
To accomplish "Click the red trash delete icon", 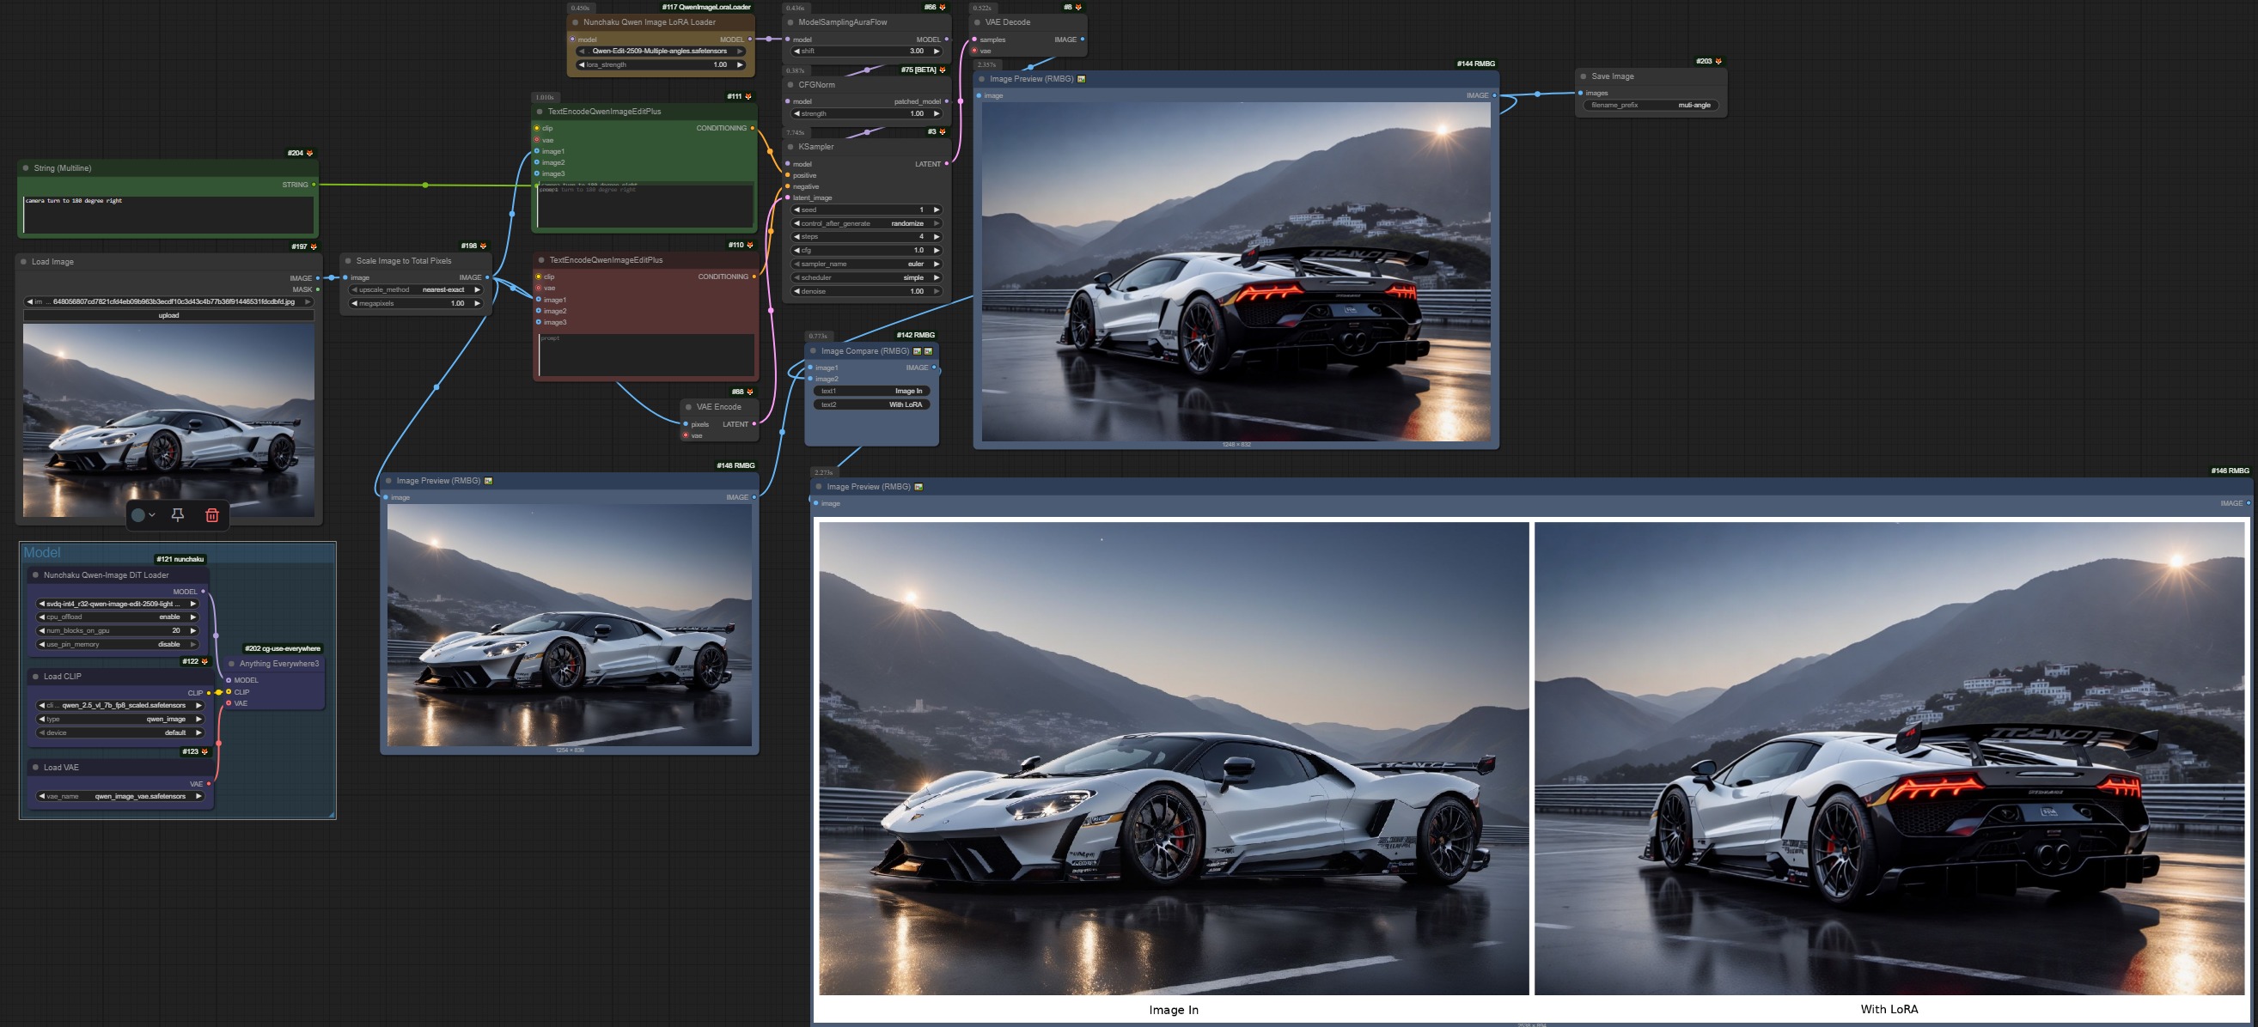I will click(x=212, y=515).
